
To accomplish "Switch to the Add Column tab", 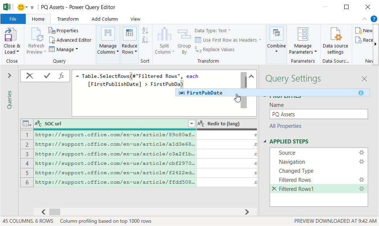I will (x=105, y=19).
